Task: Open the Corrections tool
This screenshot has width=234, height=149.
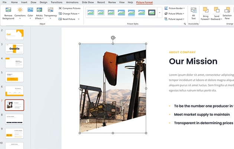Action: (x=20, y=10)
